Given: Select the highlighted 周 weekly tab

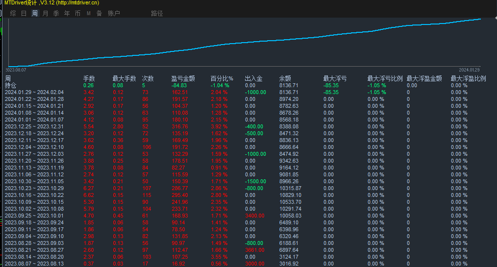Looking at the screenshot, I should [x=35, y=14].
